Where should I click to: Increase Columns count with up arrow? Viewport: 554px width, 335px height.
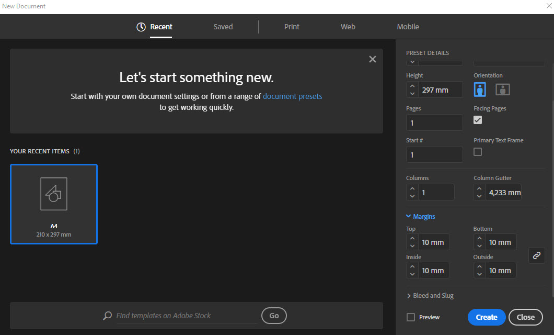point(412,188)
